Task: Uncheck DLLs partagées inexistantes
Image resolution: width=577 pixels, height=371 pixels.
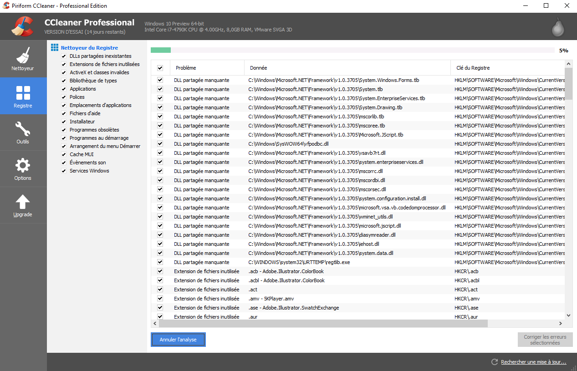Action: (64, 56)
